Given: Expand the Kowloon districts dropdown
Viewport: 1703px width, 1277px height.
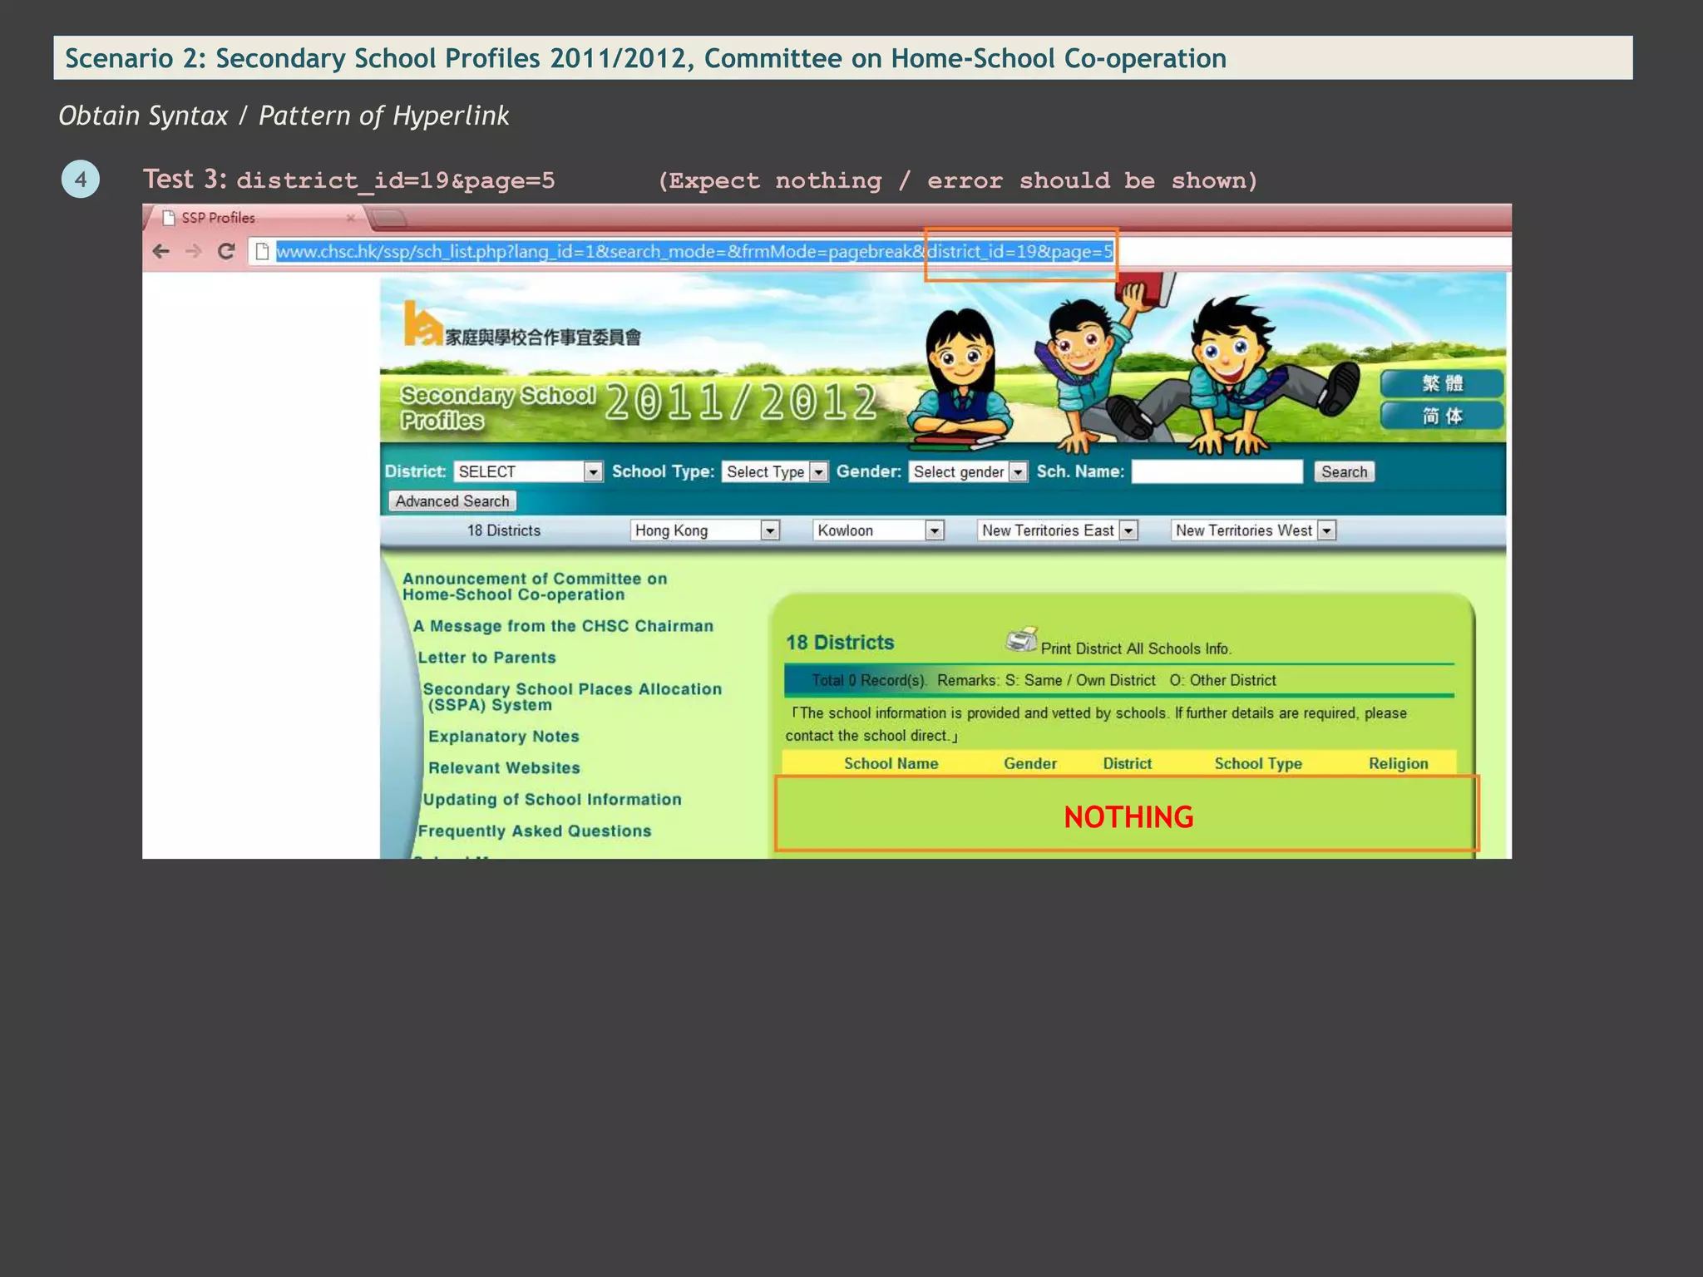Looking at the screenshot, I should click(878, 530).
